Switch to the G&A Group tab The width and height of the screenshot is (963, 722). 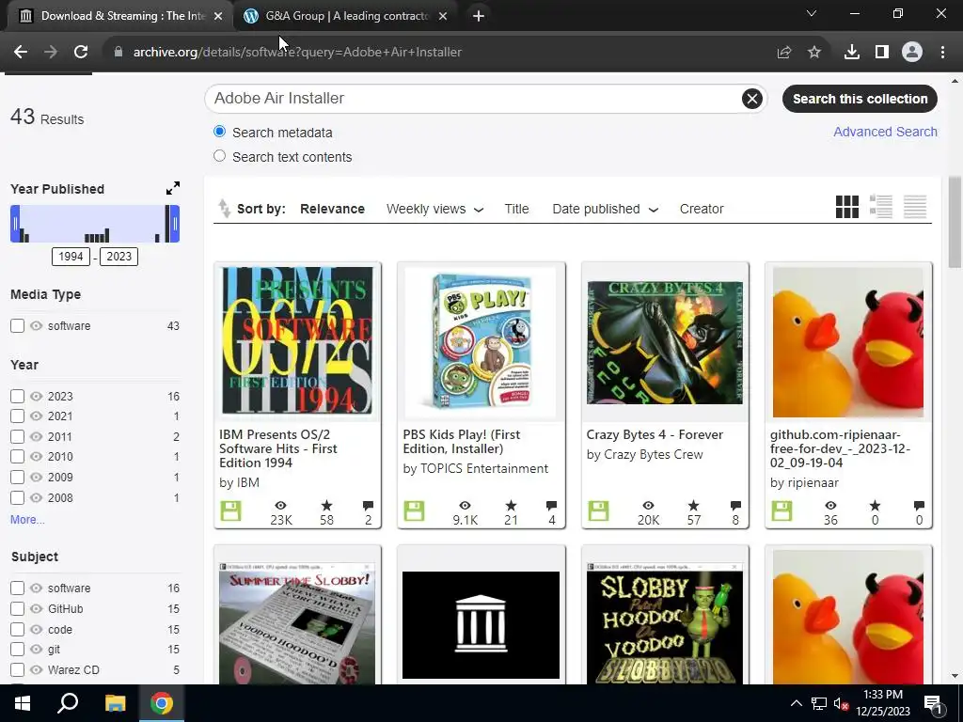click(347, 16)
